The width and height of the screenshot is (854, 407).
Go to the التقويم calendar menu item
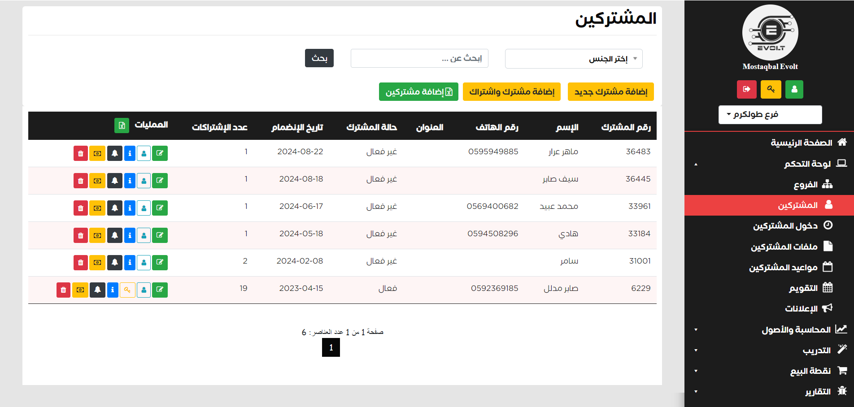pyautogui.click(x=803, y=288)
